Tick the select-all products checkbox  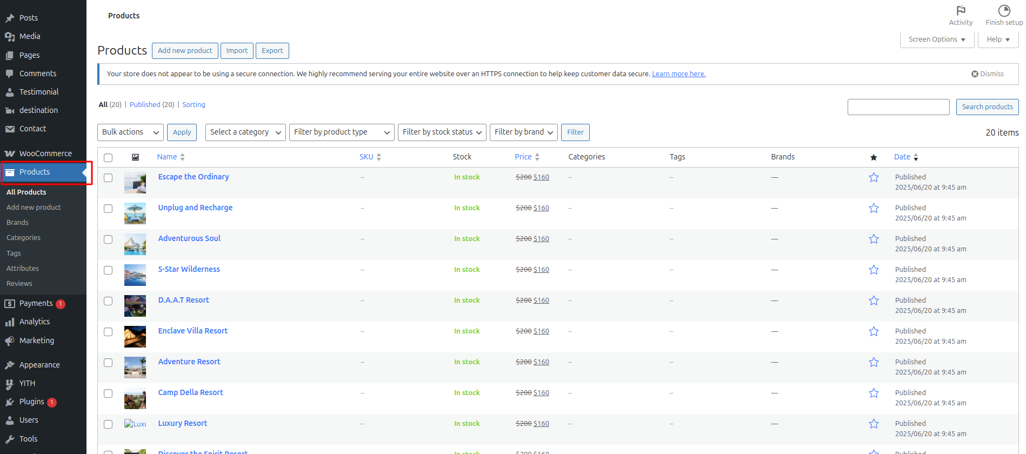108,158
